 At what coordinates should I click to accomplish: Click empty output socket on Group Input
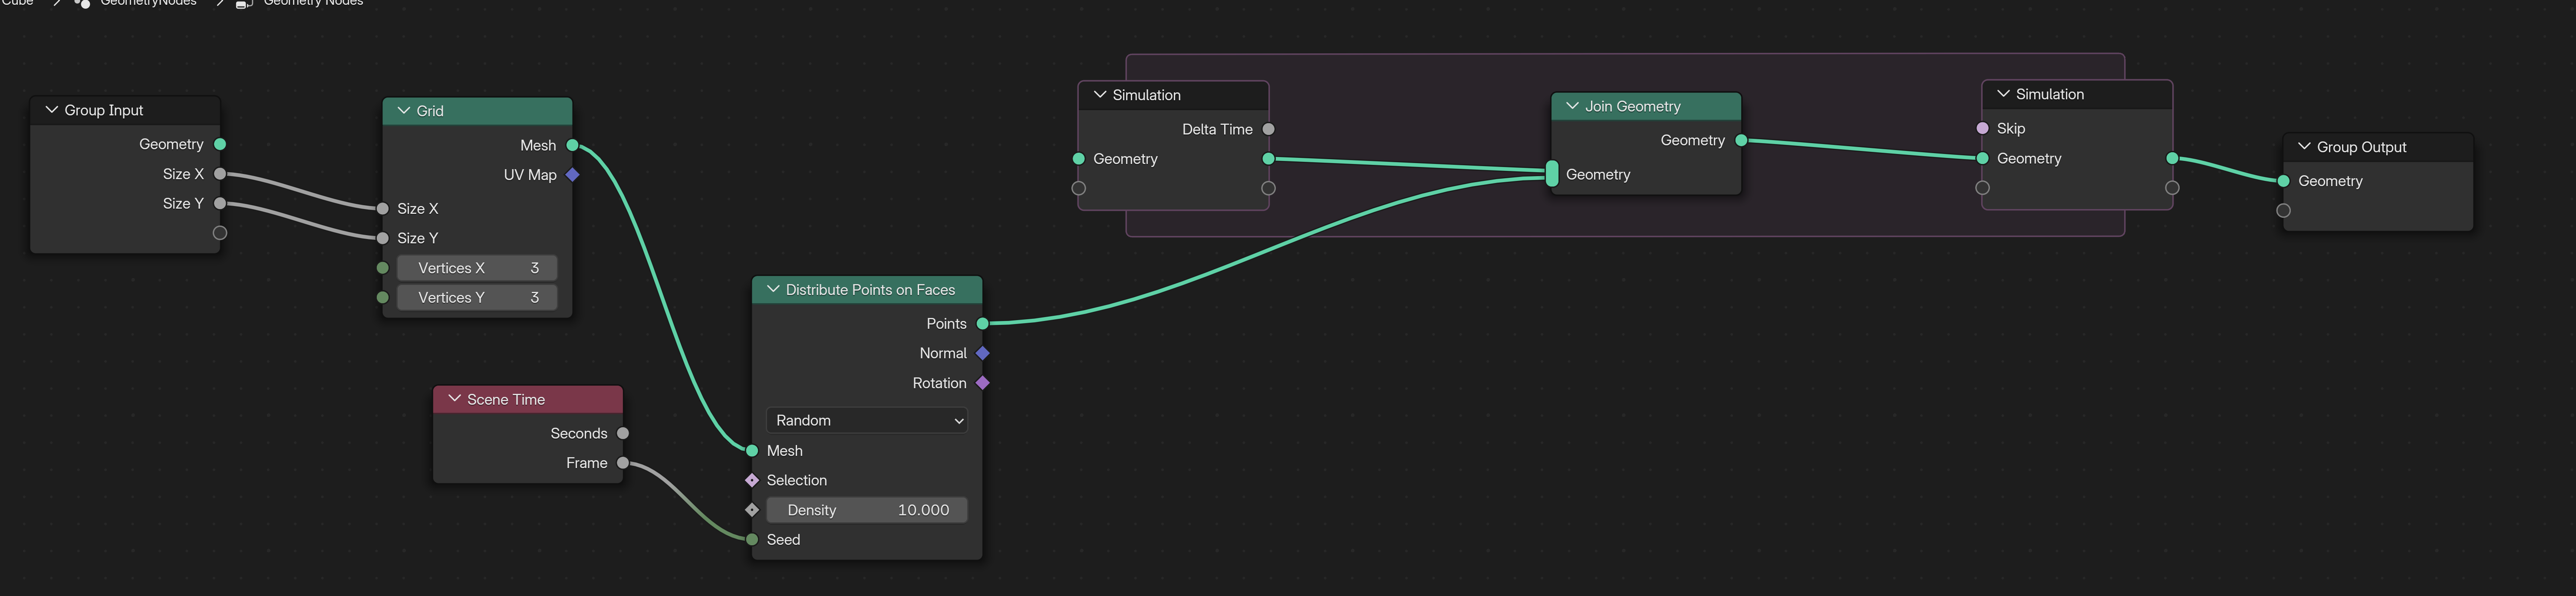point(220,233)
